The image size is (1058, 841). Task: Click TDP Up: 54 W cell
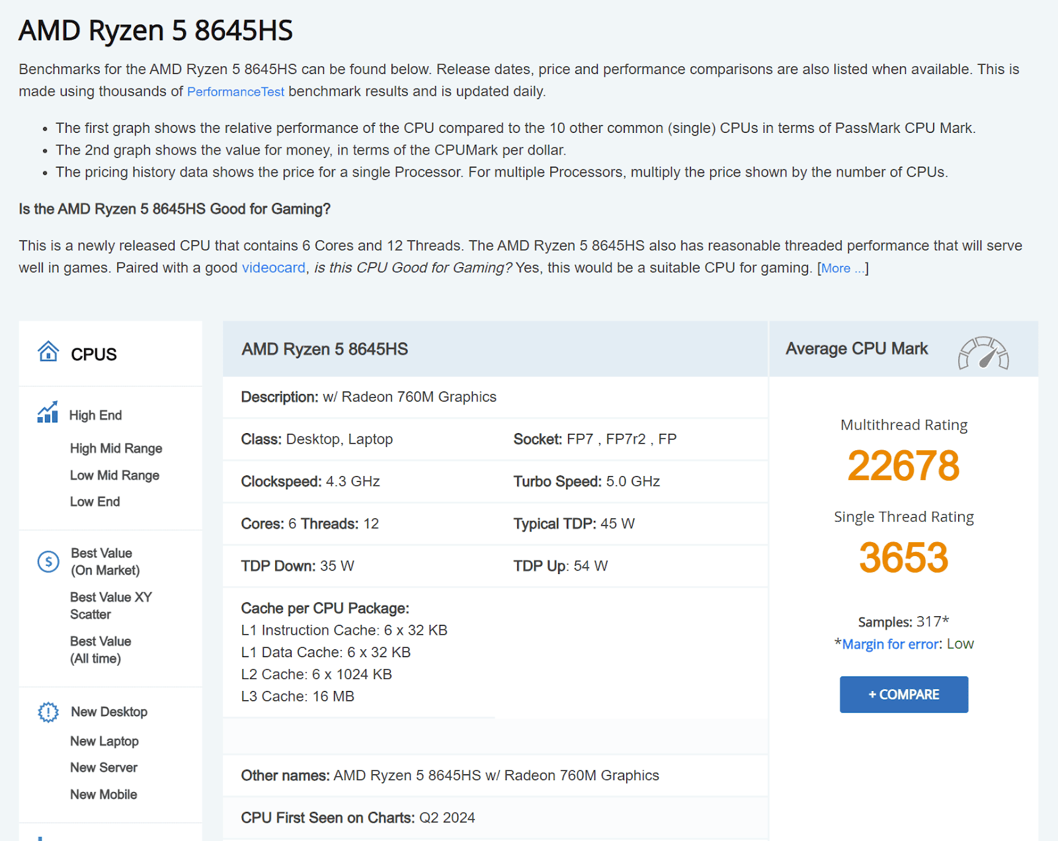tap(561, 566)
